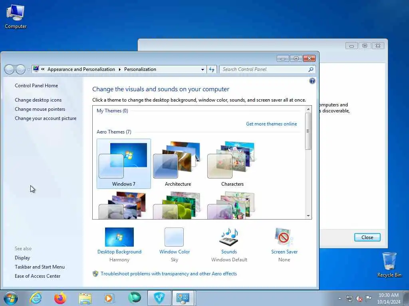Click the refresh button beside address bar

coord(212,69)
